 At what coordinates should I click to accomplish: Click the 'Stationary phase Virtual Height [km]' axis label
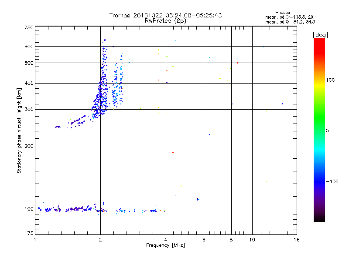19,130
